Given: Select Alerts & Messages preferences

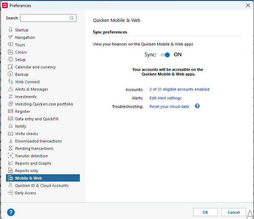Looking at the screenshot, I should (x=32, y=89).
